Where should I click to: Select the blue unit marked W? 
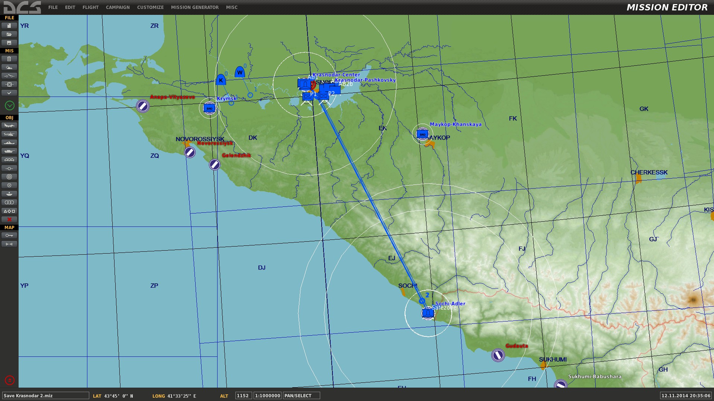(x=239, y=72)
